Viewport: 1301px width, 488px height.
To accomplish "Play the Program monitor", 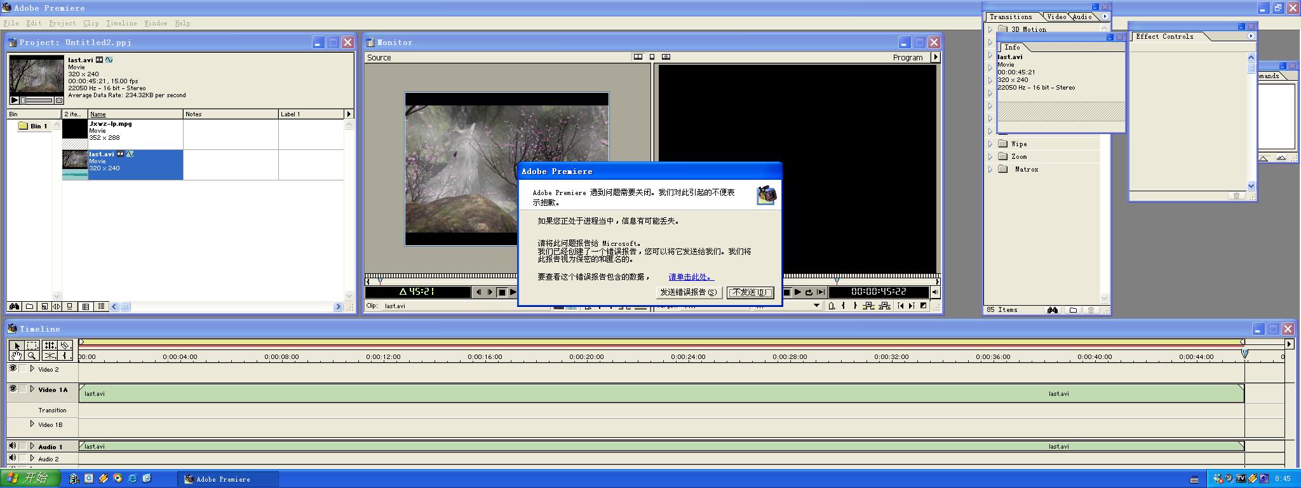I will pyautogui.click(x=798, y=292).
